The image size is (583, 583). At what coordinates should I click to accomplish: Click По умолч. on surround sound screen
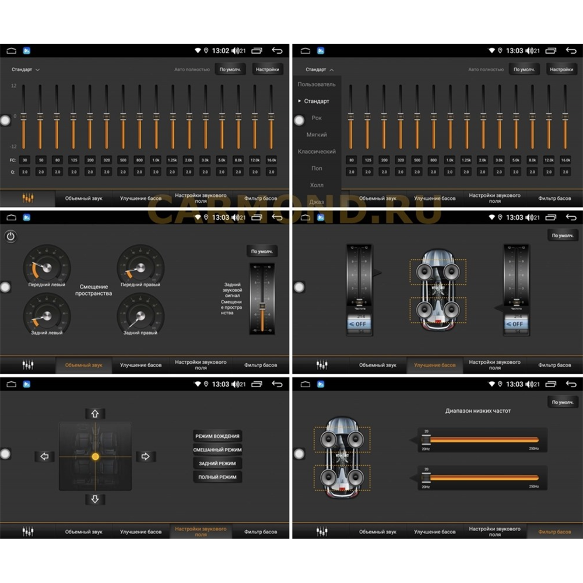click(x=262, y=251)
